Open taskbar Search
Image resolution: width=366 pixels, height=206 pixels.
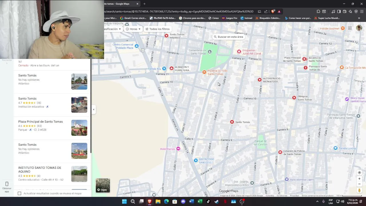133,201
